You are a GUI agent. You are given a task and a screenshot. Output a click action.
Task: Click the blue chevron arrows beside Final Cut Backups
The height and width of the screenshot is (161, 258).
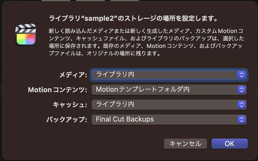click(x=242, y=120)
